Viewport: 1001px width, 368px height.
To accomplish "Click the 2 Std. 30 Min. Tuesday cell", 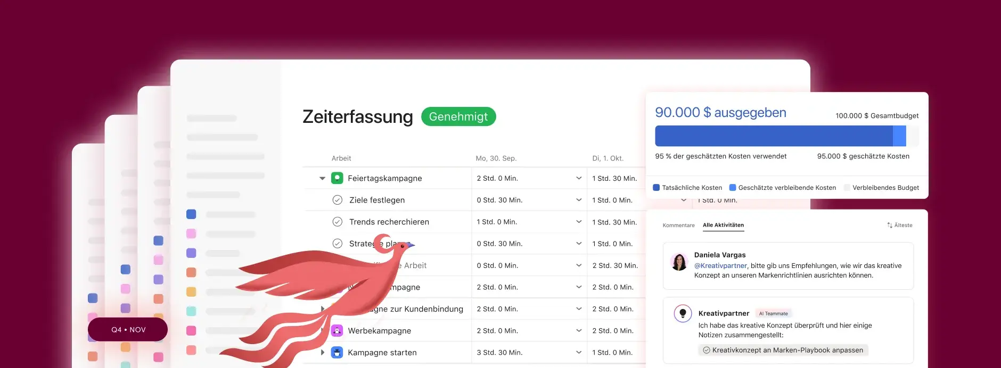I will (x=615, y=265).
